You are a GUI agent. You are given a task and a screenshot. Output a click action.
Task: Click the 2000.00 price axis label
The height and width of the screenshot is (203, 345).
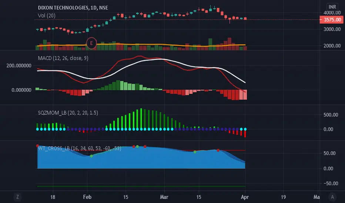[x=332, y=46]
